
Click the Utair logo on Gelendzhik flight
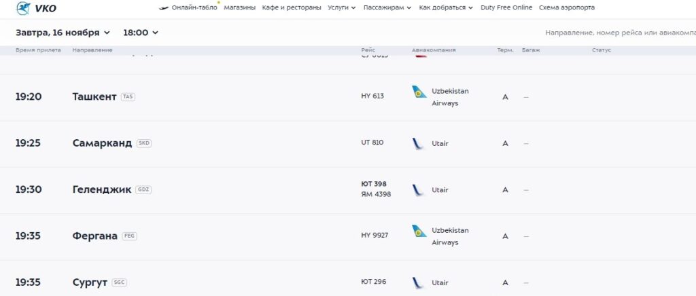pos(418,190)
